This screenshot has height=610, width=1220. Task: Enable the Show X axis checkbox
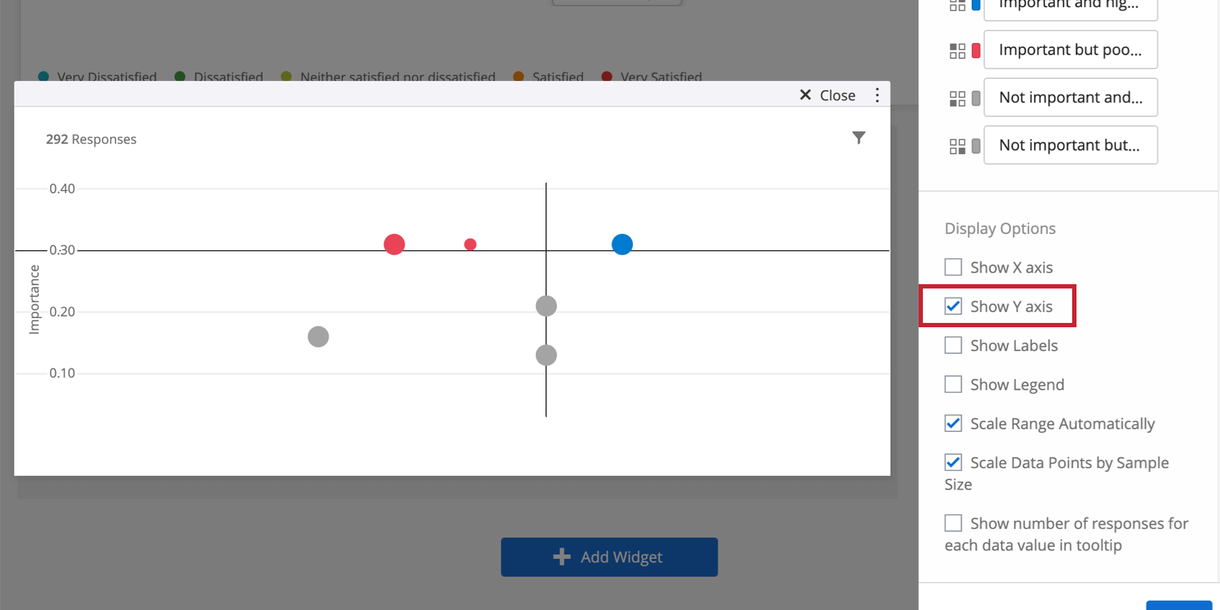click(953, 267)
